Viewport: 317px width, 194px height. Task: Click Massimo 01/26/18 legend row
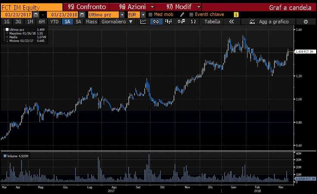pos(26,33)
